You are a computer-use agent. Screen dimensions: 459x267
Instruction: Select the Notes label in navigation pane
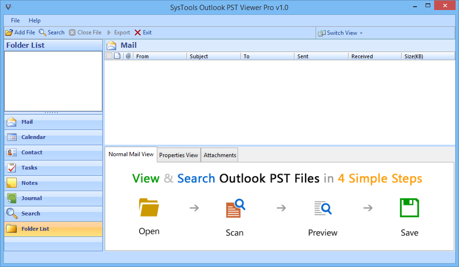point(30,183)
